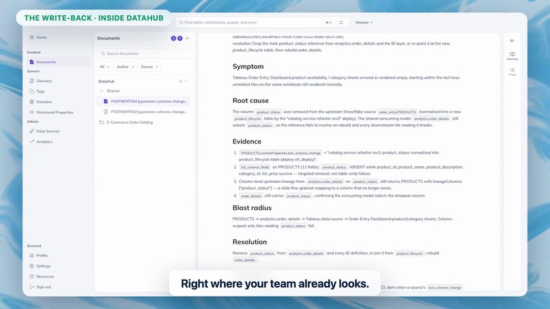Open Settings from Account section
This screenshot has width=550, height=309.
click(x=43, y=266)
